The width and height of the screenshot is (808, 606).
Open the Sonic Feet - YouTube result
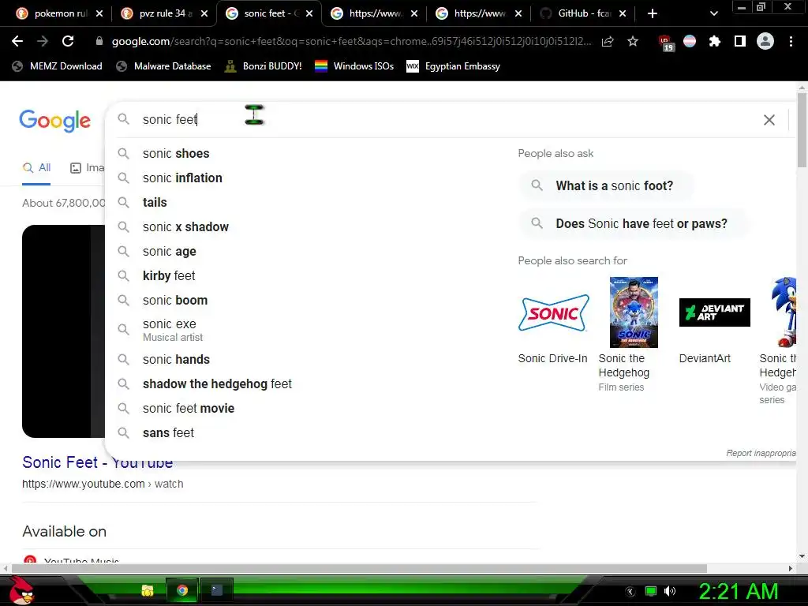97,462
